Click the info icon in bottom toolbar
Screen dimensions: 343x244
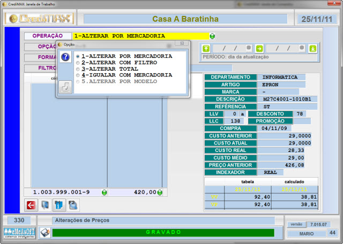(x=59, y=204)
